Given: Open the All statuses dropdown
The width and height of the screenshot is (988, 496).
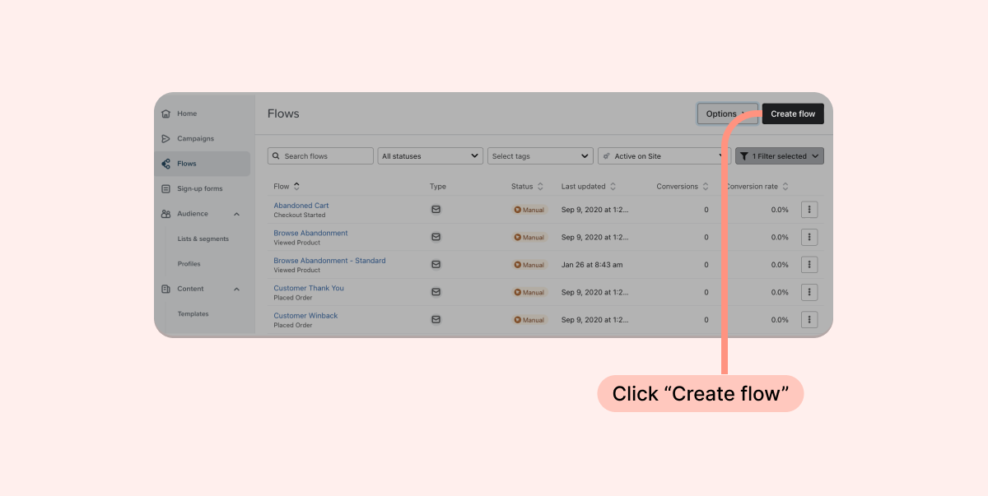Looking at the screenshot, I should tap(431, 156).
